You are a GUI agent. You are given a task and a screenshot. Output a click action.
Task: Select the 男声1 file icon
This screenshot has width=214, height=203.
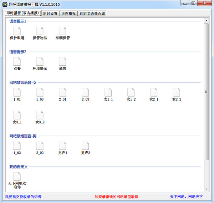[62, 146]
